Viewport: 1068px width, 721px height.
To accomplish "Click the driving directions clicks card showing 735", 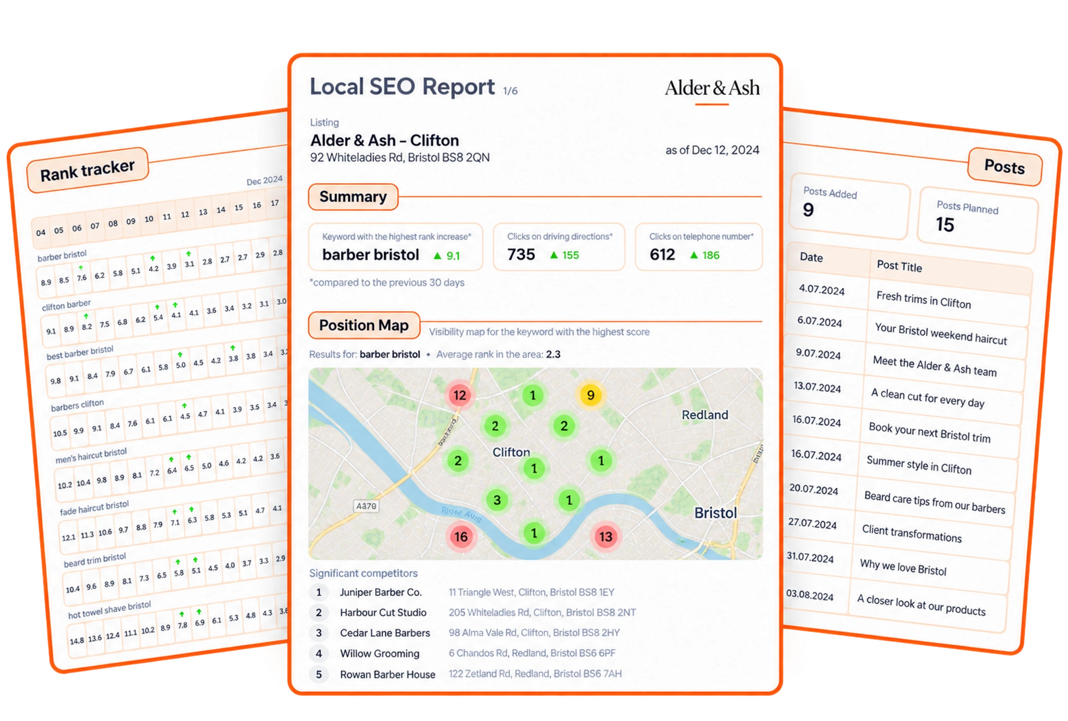I will (x=559, y=247).
